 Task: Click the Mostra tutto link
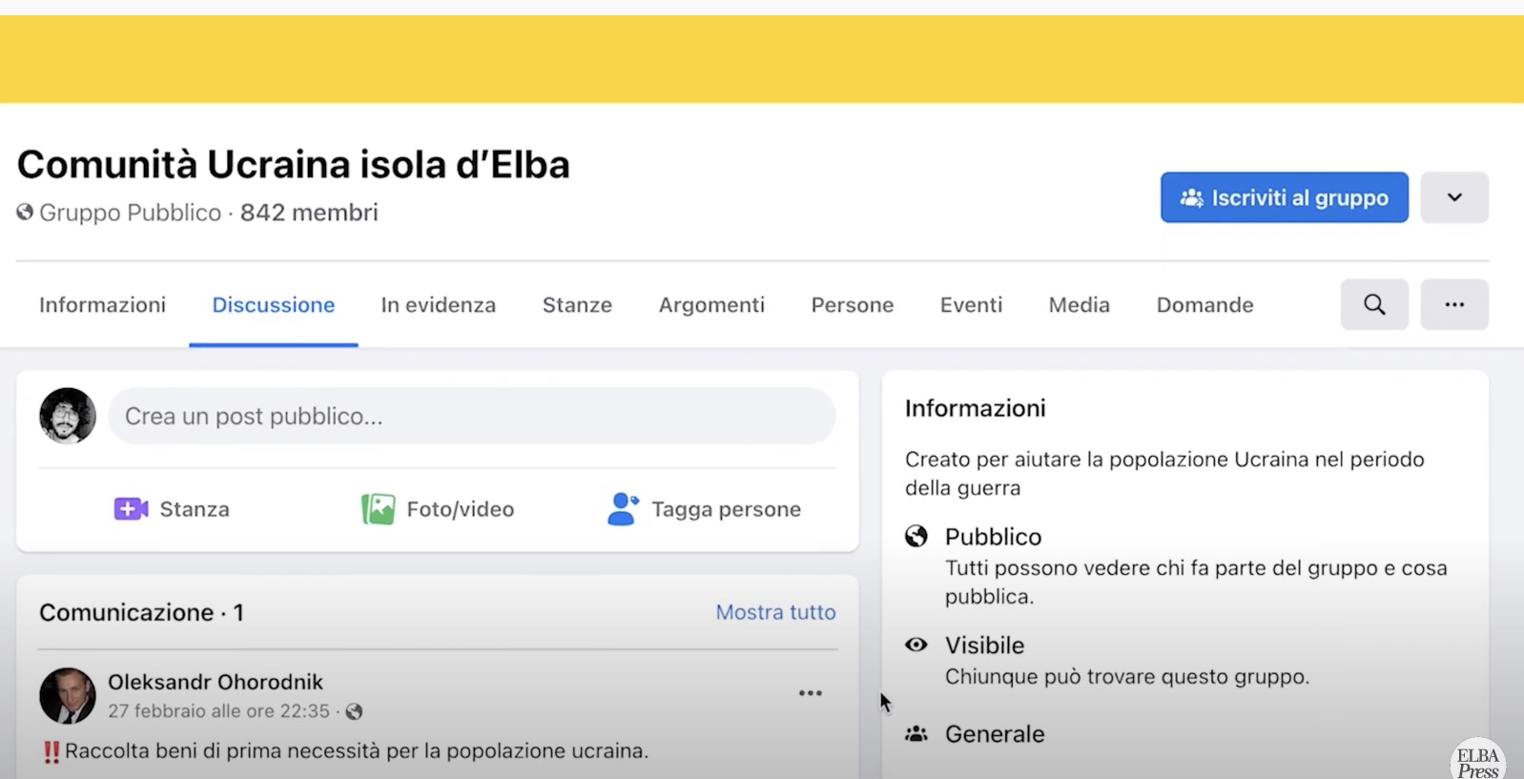[775, 612]
